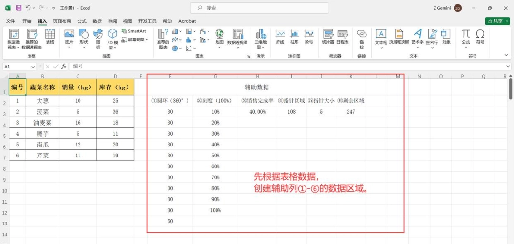
Task: Switch to the View (视图) tab
Action: [128, 21]
